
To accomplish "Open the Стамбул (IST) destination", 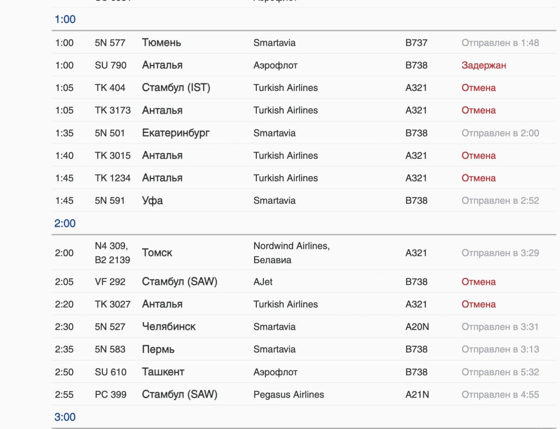I will click(x=176, y=88).
